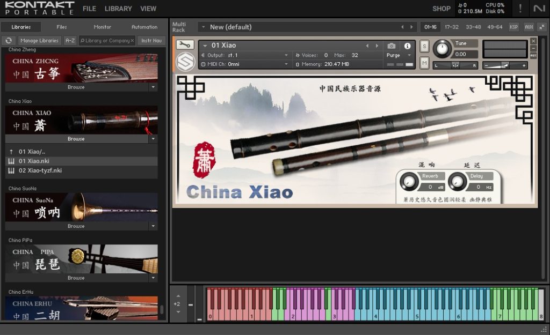This screenshot has width=550, height=335.
Task: Toggle AUX button on the instrument strip
Action: coord(533,56)
